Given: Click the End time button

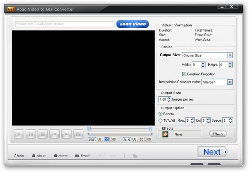Looking at the screenshot, I should pyautogui.click(x=127, y=140).
